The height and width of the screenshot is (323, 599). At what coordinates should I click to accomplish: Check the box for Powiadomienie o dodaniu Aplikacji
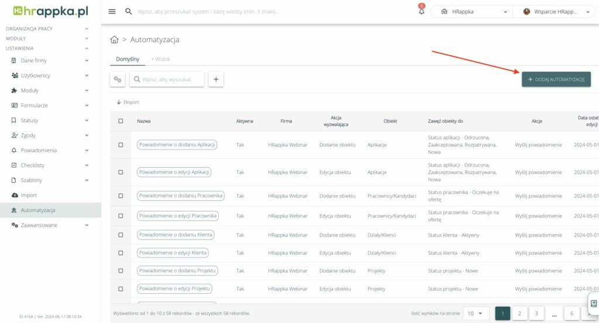(121, 145)
